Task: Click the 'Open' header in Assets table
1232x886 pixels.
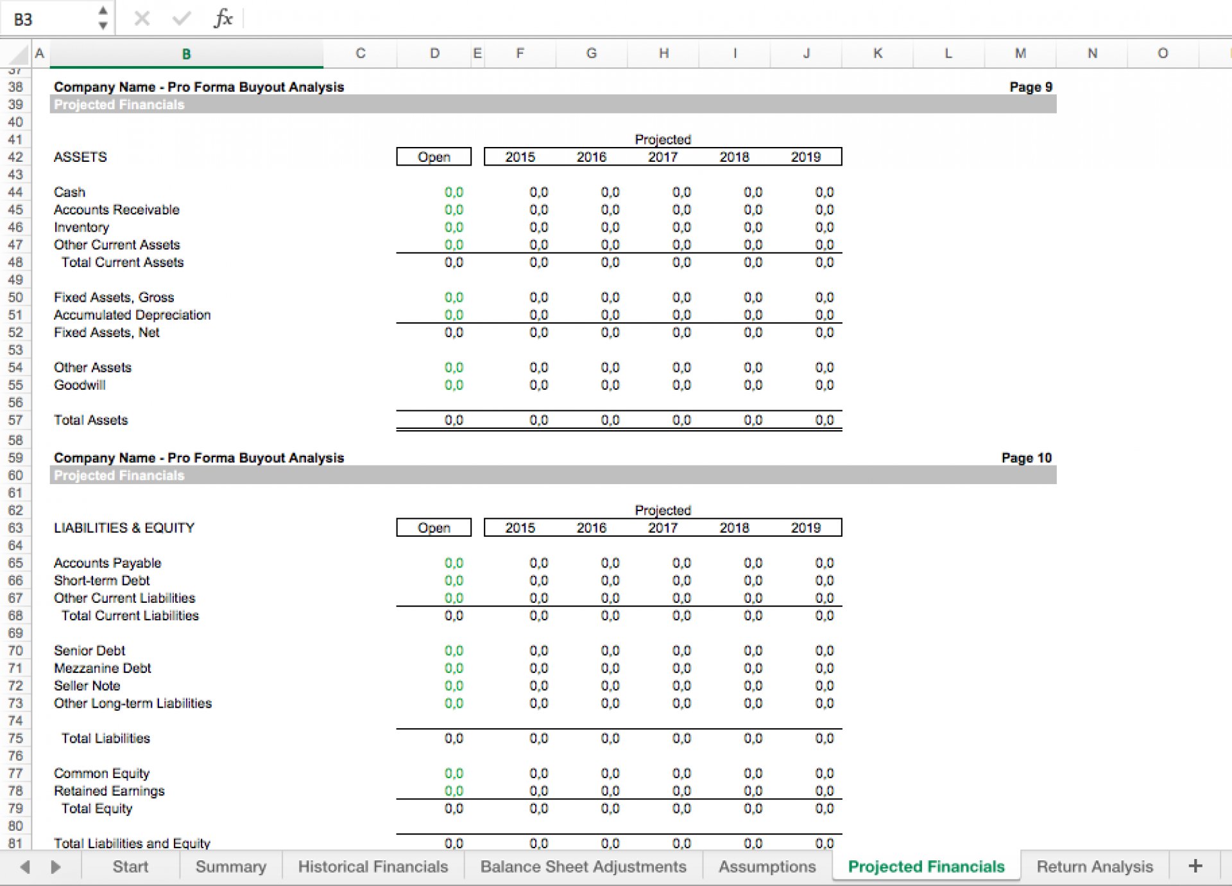Action: [434, 157]
